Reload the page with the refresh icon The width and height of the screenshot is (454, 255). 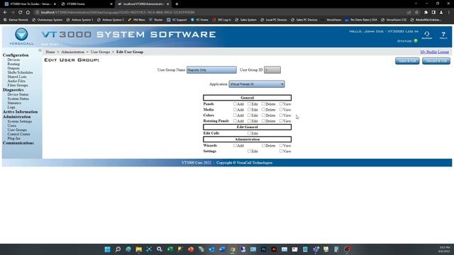point(20,13)
